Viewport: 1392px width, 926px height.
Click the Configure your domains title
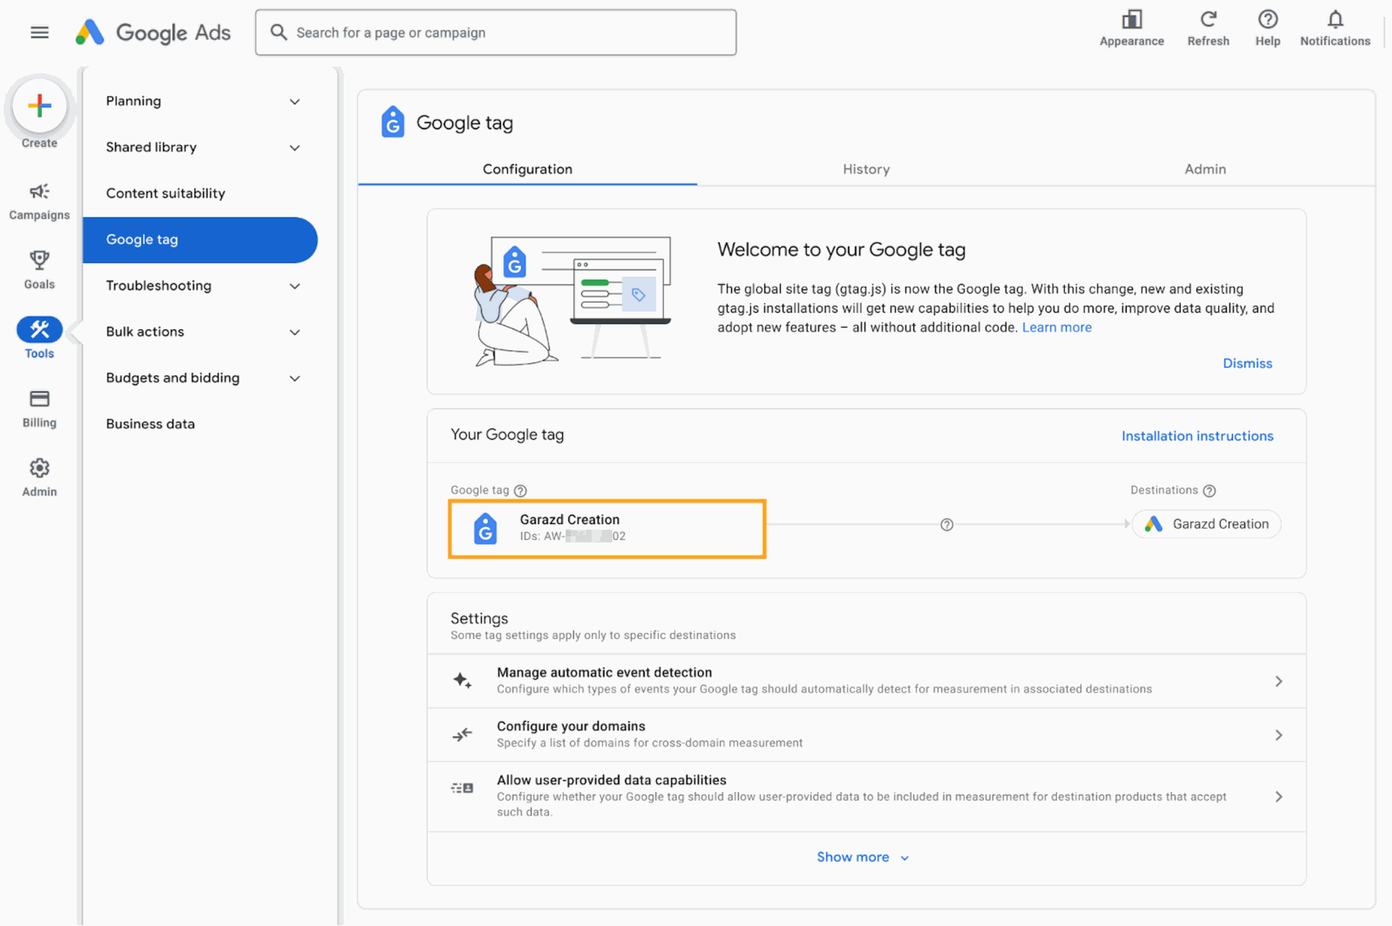point(571,726)
